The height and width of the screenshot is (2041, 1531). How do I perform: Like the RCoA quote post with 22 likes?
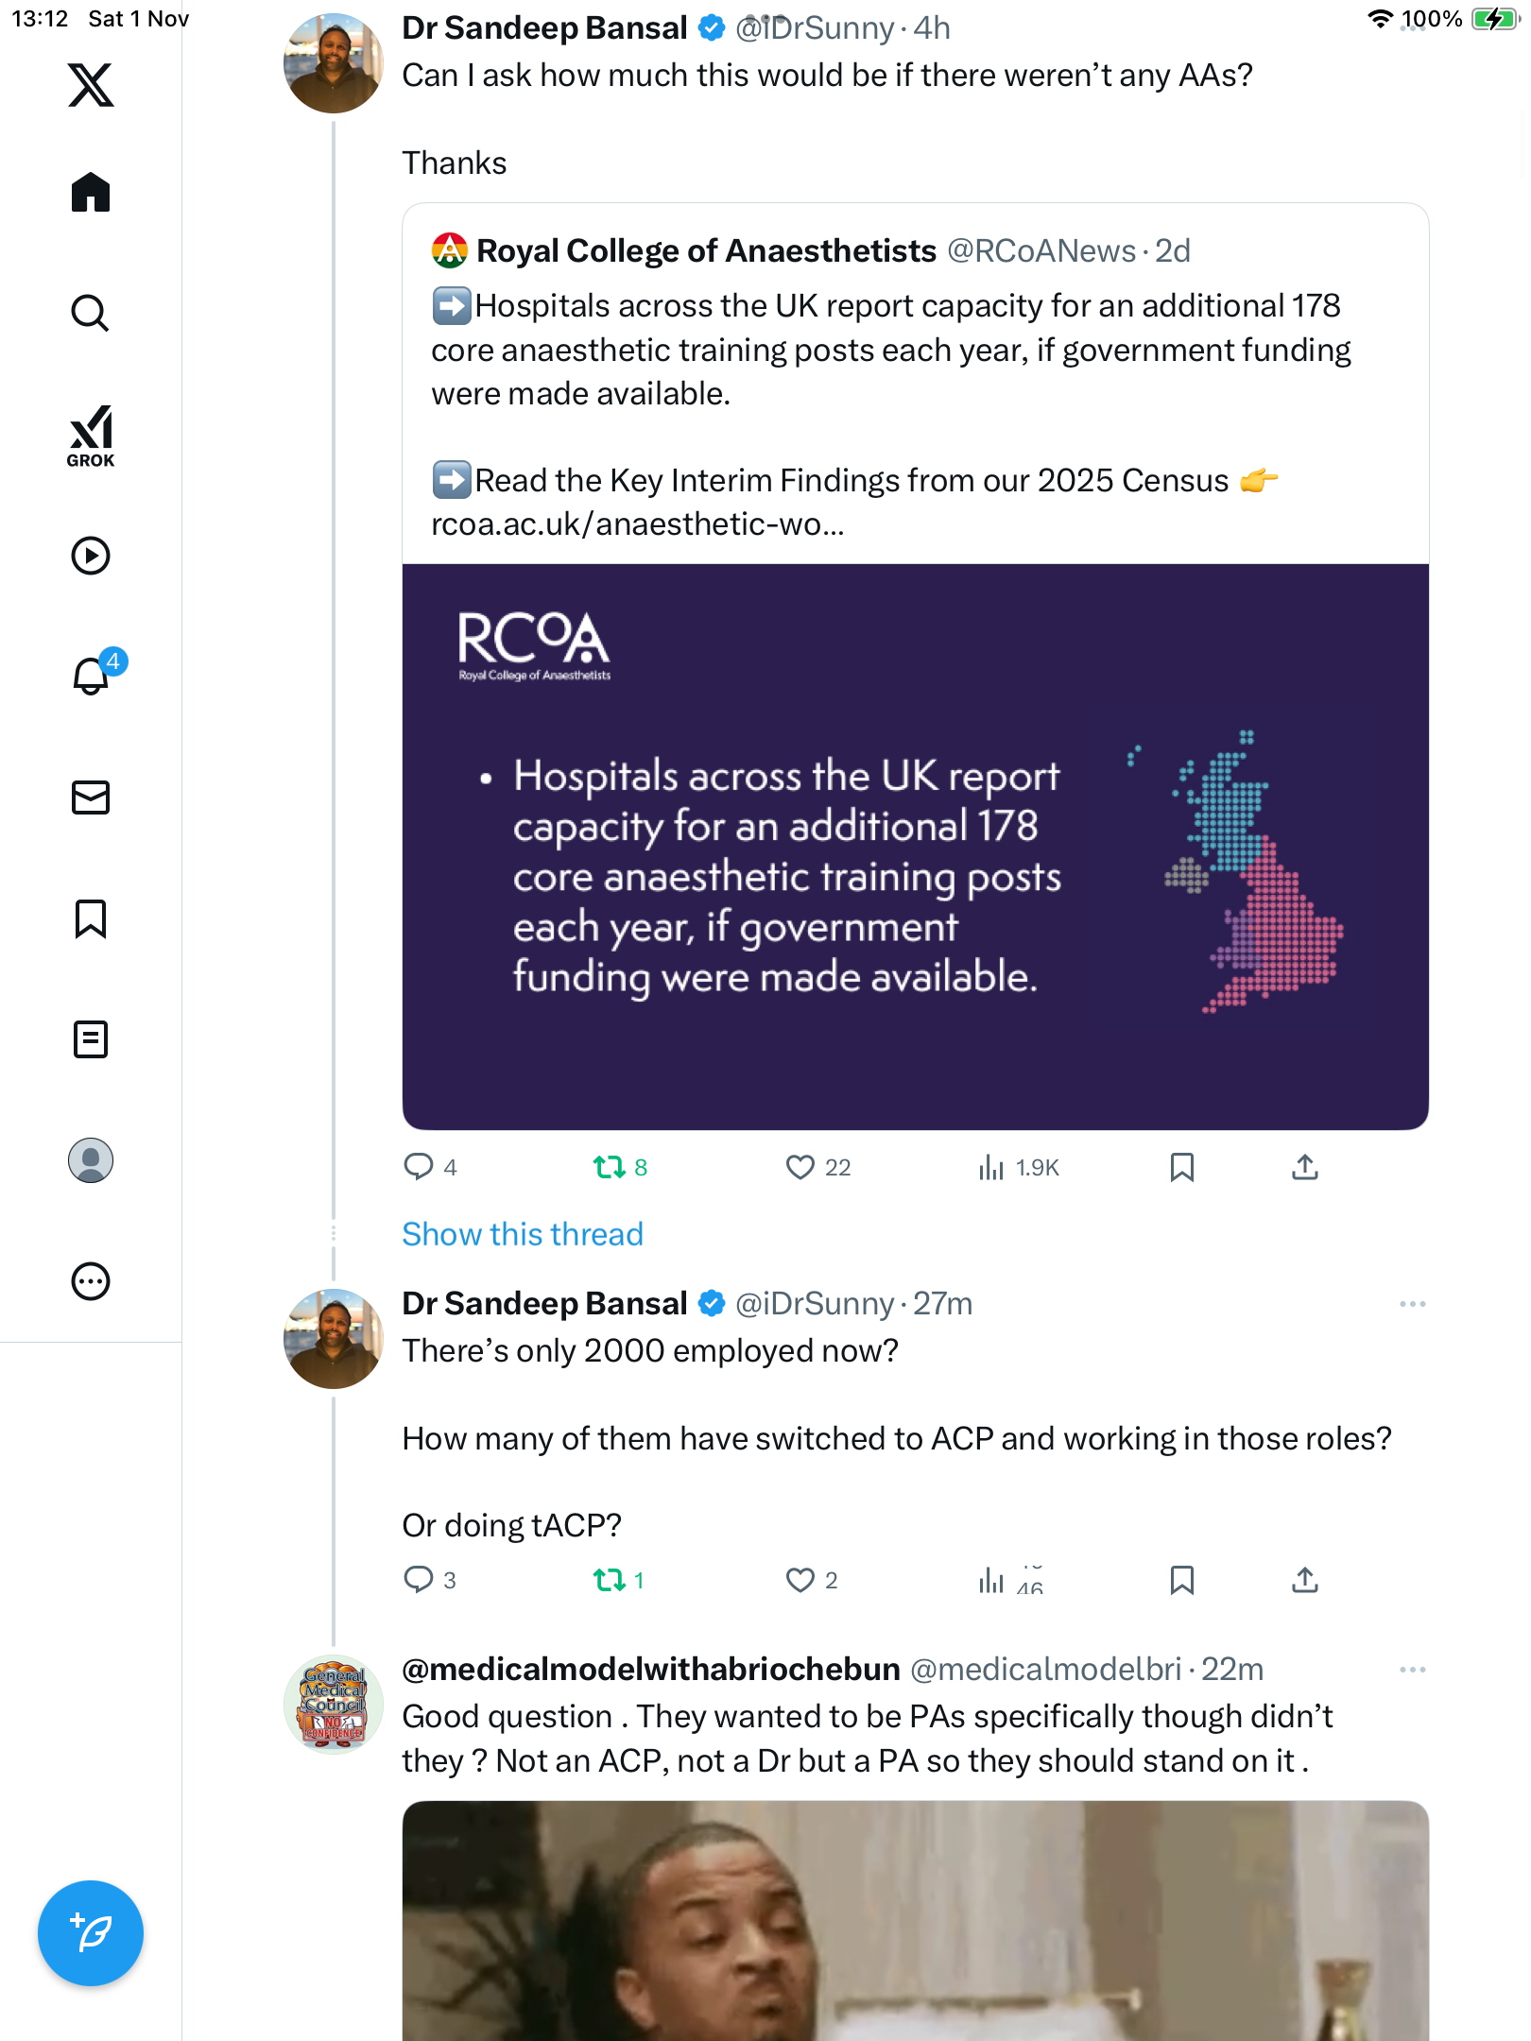tap(800, 1168)
